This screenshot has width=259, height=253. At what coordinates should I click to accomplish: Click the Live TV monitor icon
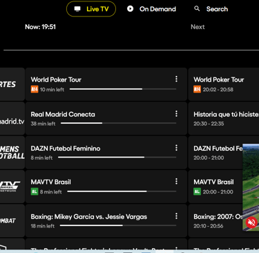point(77,9)
